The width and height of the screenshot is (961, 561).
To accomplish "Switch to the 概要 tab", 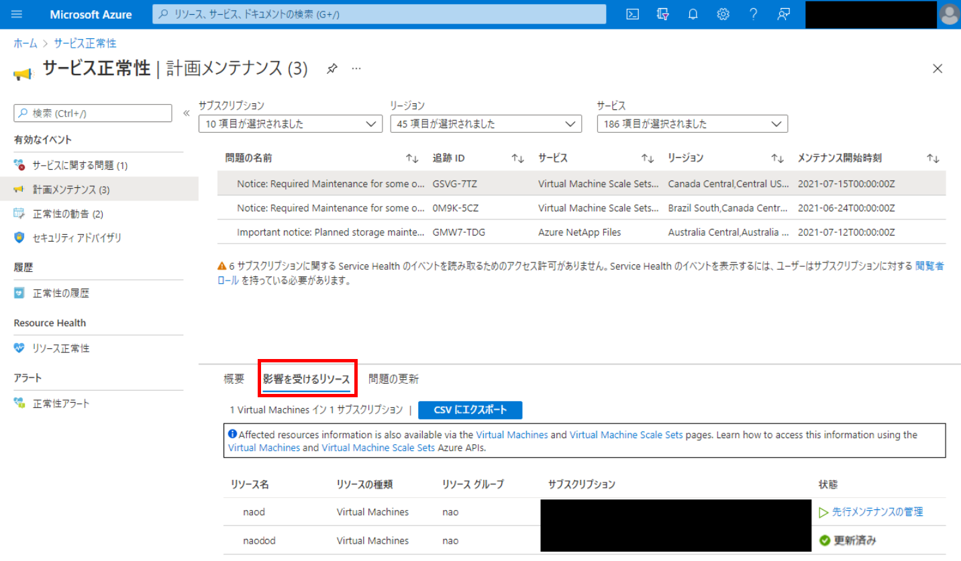I will click(234, 379).
